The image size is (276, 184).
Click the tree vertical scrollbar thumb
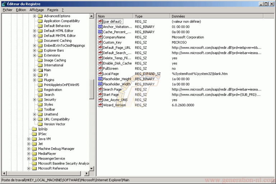(92, 89)
